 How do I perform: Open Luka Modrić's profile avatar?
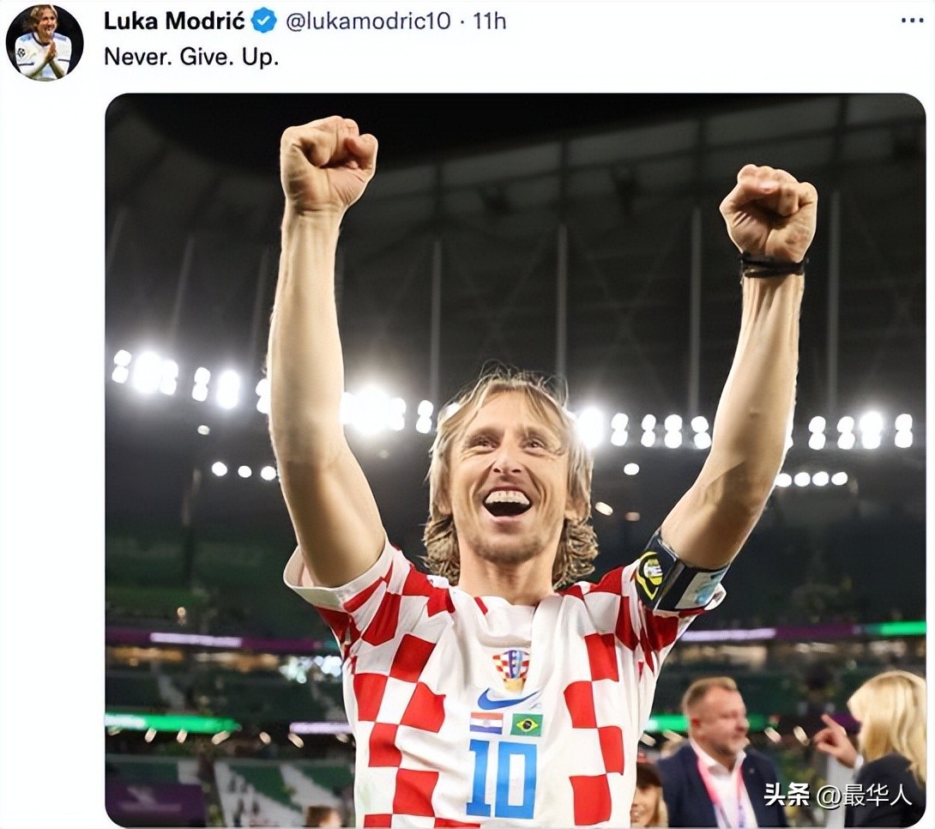pyautogui.click(x=44, y=42)
